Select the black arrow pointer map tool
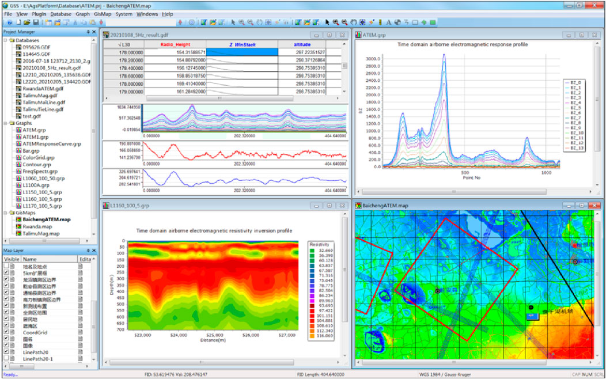 (x=327, y=22)
